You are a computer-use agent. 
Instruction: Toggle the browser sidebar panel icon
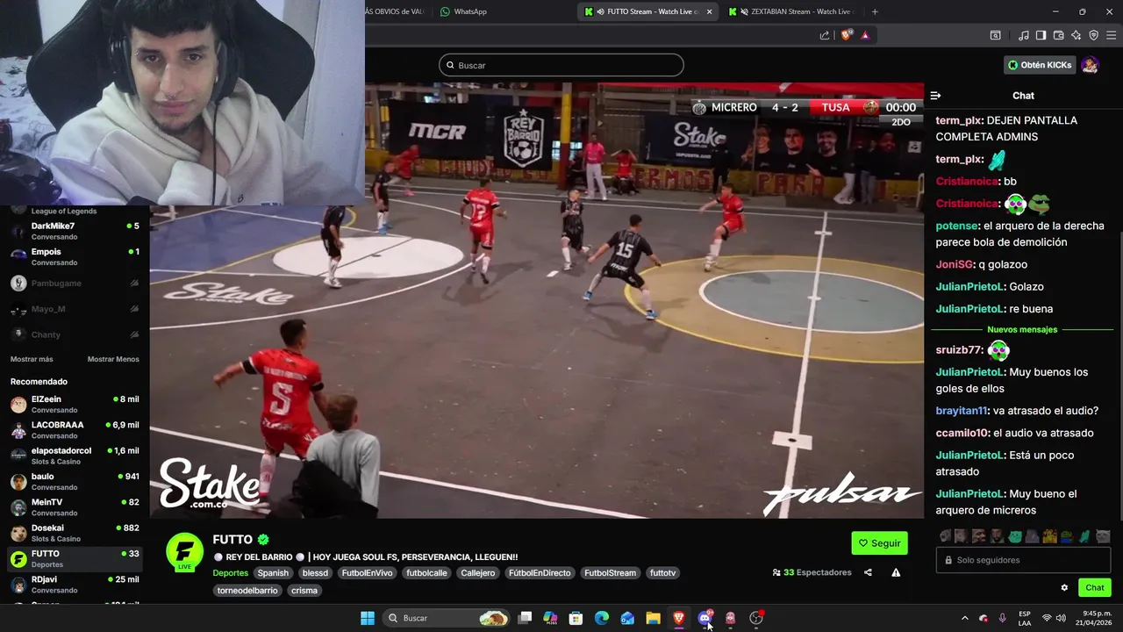point(1041,35)
